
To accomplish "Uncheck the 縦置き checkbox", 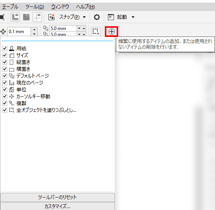I will click(5, 62).
